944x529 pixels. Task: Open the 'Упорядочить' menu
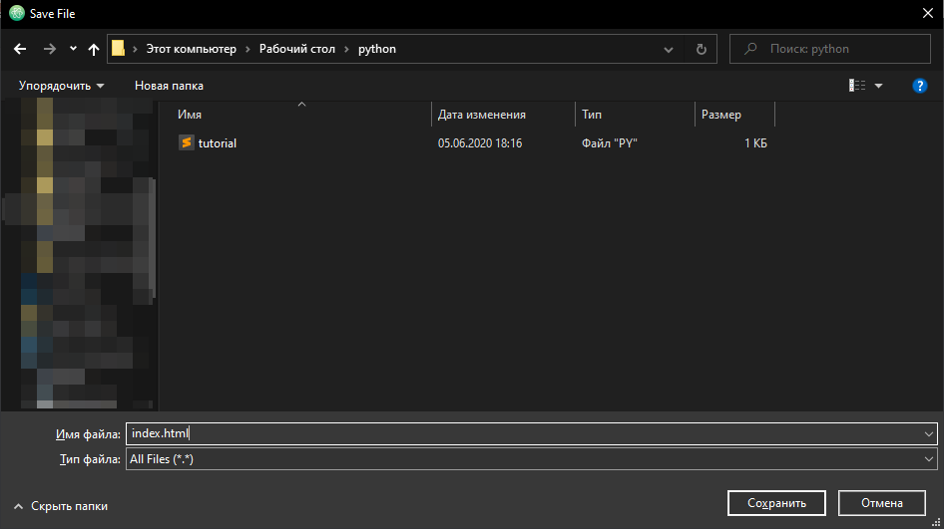(x=62, y=86)
